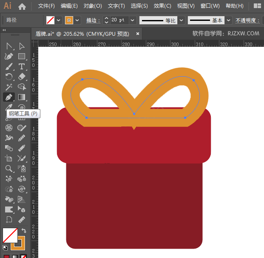Viewport: 264px width, 258px height.
Task: Activate the Perspective Grid tool
Action: pyautogui.click(x=22, y=199)
